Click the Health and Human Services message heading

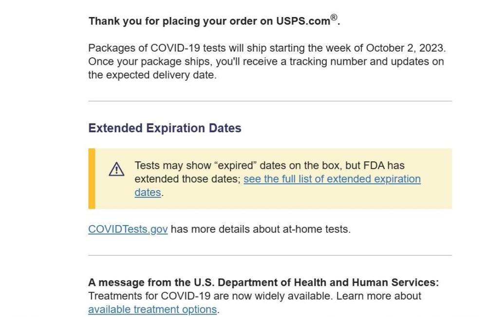point(263,282)
